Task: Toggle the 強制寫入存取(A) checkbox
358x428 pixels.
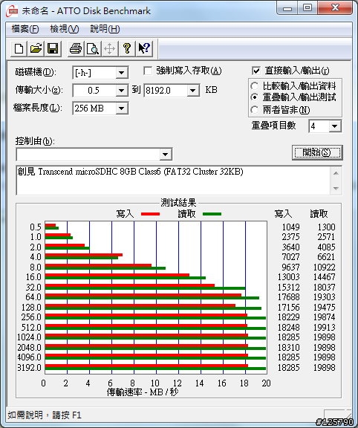Action: [x=148, y=71]
